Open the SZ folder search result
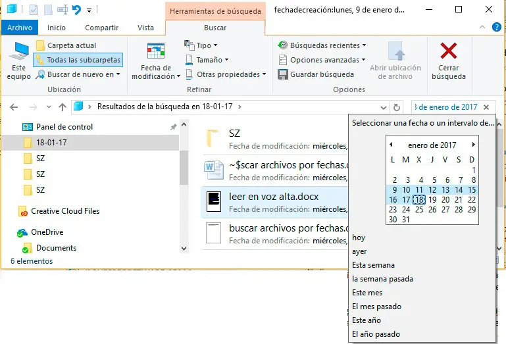This screenshot has height=344, width=506. click(x=275, y=139)
